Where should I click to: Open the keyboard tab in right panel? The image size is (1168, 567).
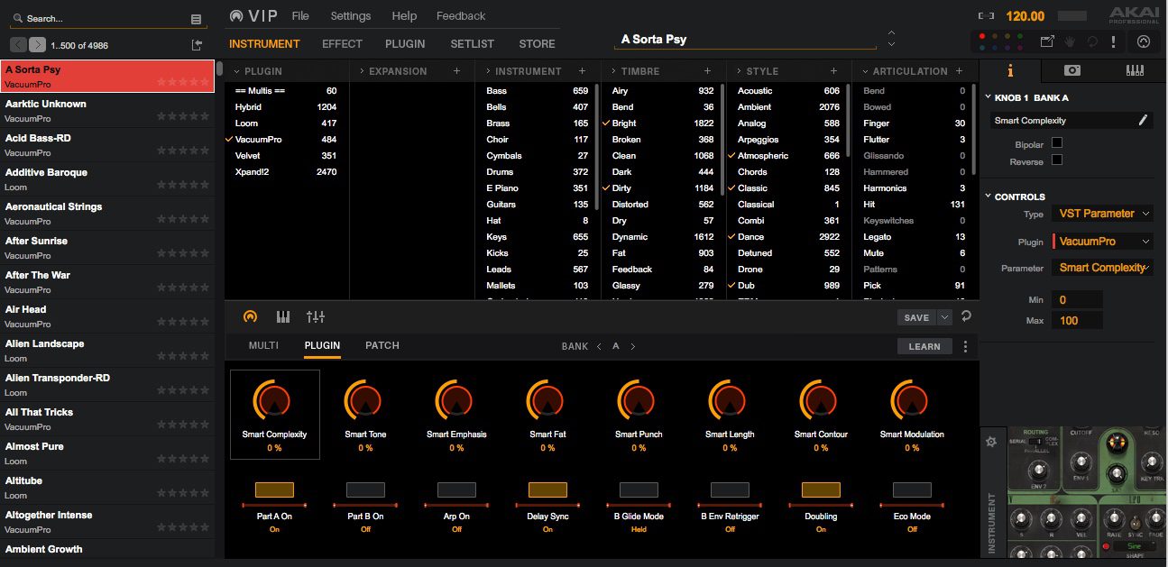[1136, 70]
